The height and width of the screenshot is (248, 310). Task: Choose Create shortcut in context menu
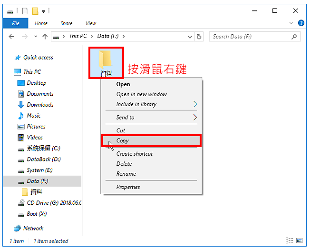pyautogui.click(x=151, y=154)
